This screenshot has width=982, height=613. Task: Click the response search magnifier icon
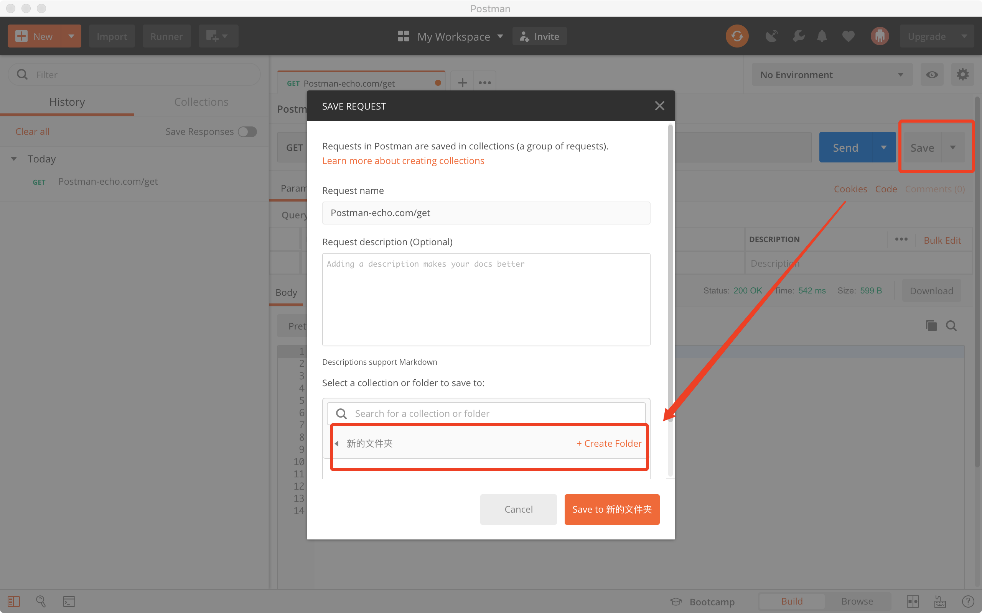tap(951, 326)
